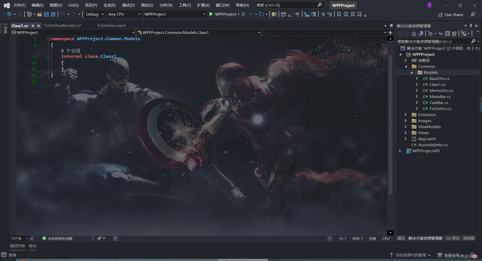Collapse the namespace code block outline
The width and height of the screenshot is (482, 261).
pos(48,39)
